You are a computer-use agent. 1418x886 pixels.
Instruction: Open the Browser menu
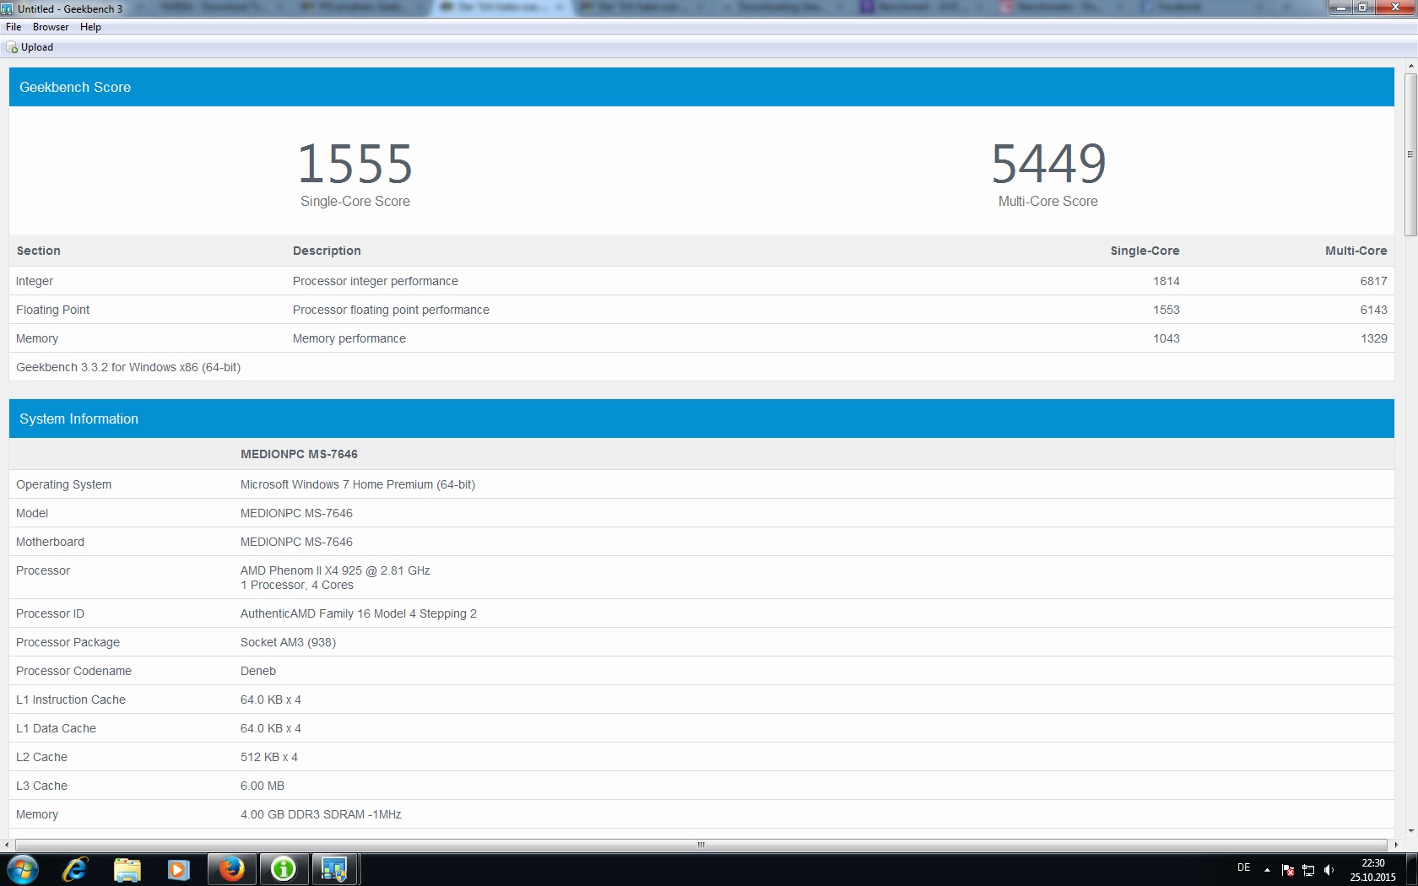(51, 27)
